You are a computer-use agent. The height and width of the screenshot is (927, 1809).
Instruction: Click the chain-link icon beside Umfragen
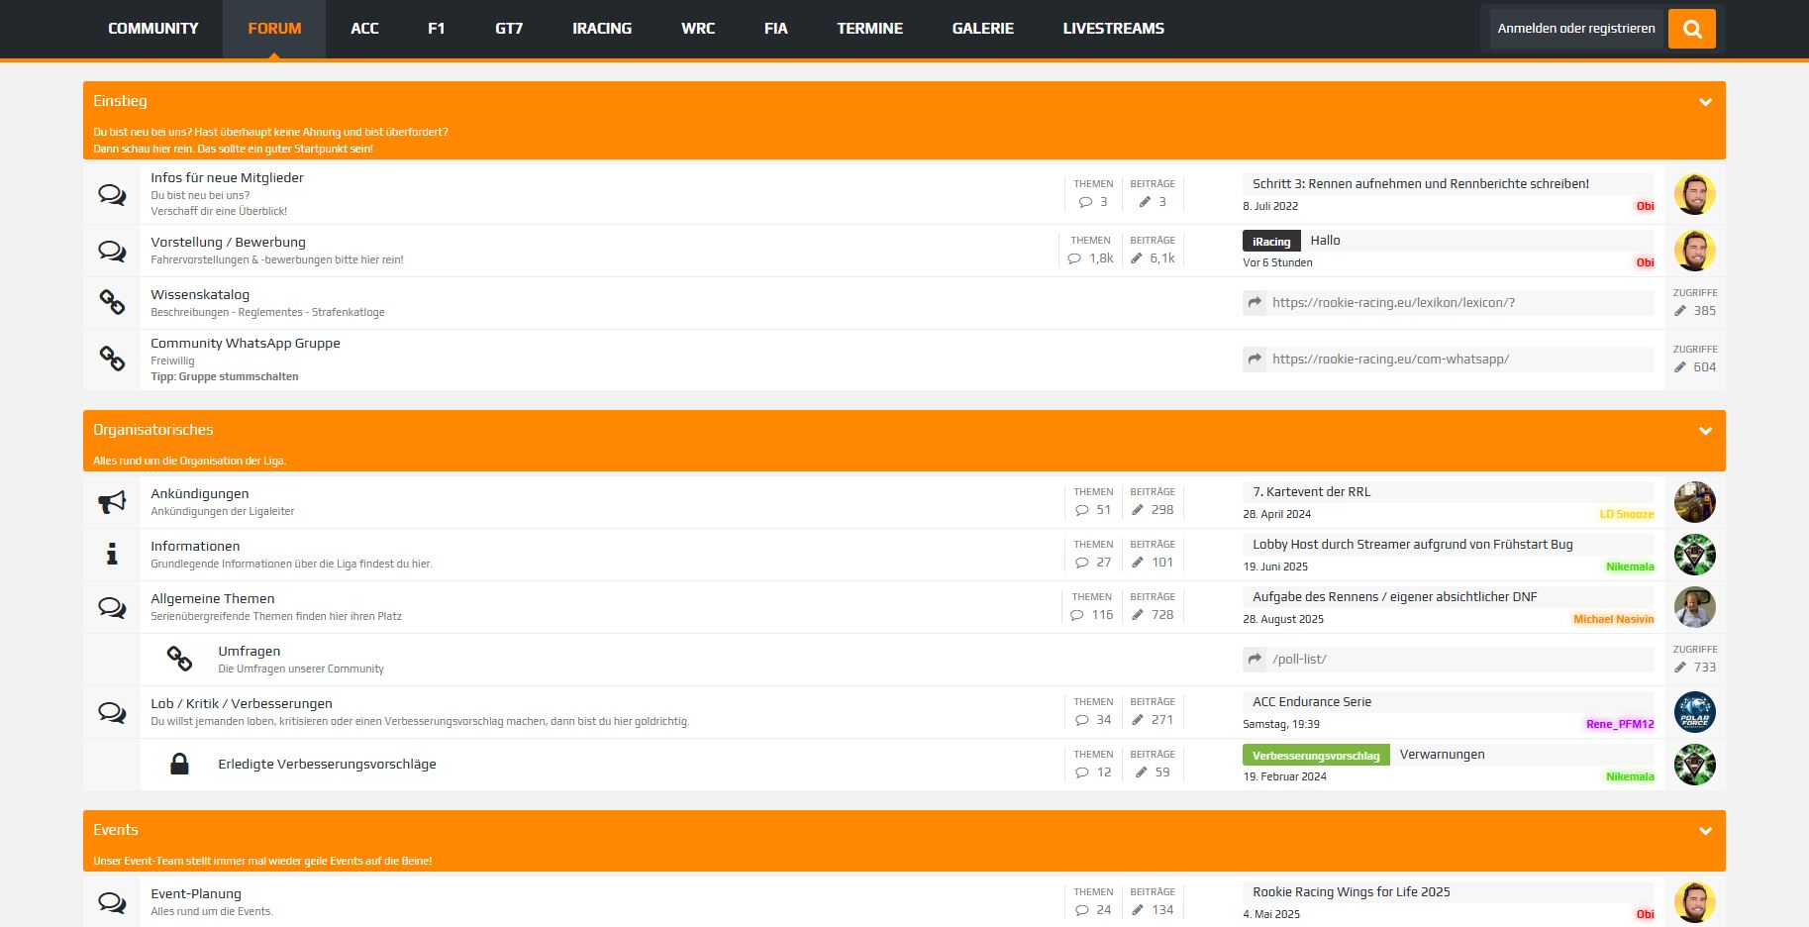coord(179,659)
